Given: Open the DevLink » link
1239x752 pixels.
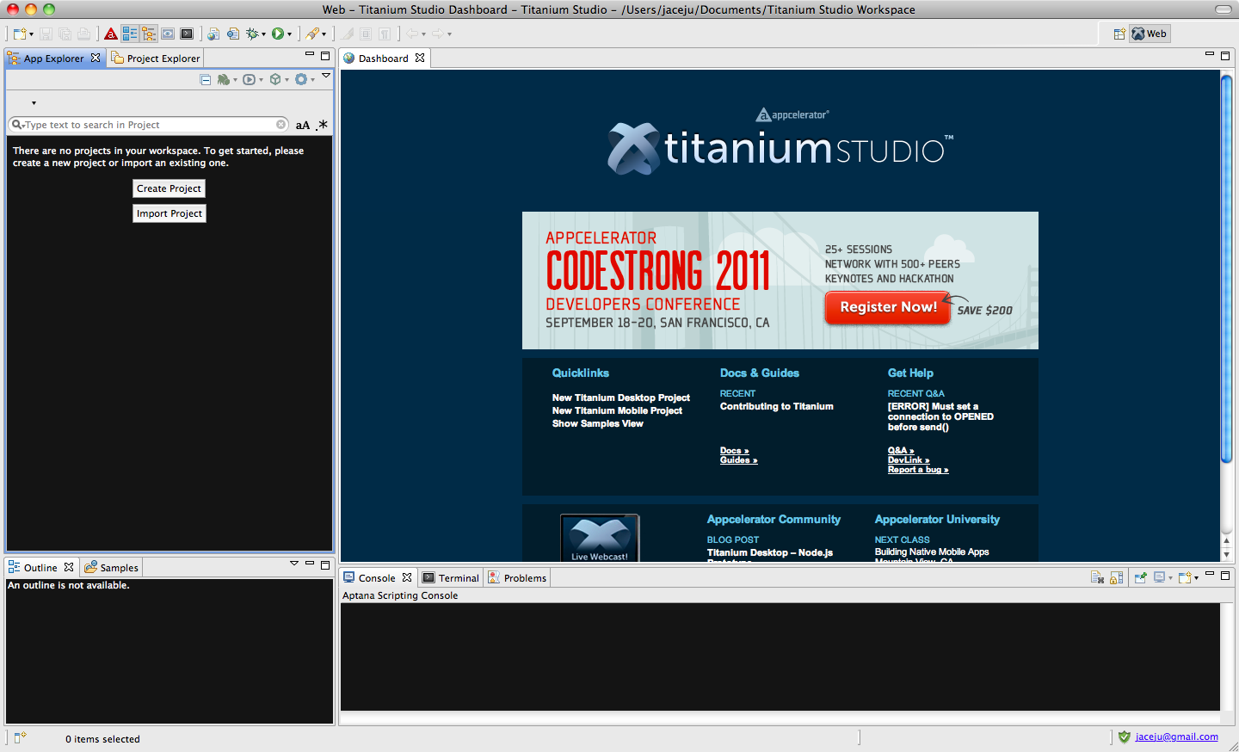Looking at the screenshot, I should pos(909,460).
